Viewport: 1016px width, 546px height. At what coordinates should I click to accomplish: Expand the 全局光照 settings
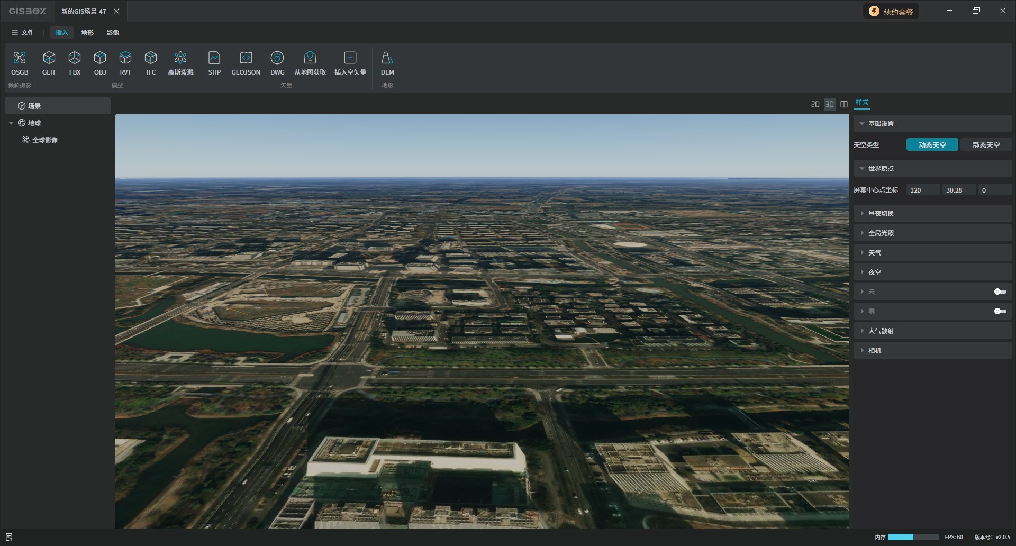click(881, 233)
